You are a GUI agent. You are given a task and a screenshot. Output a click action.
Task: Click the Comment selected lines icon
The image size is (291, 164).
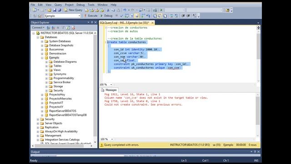[171, 16]
